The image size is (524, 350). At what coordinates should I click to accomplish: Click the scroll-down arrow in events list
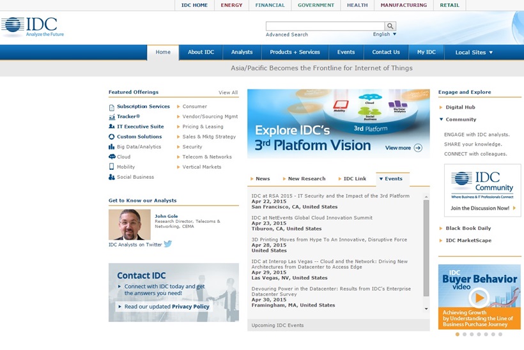coord(426,308)
